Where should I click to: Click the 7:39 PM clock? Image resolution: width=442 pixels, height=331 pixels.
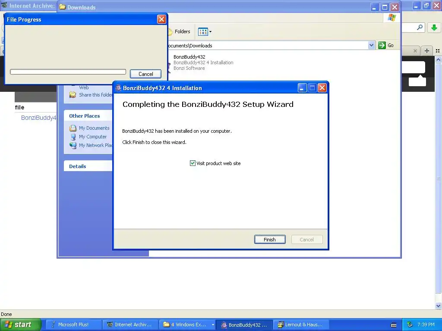[426, 325]
